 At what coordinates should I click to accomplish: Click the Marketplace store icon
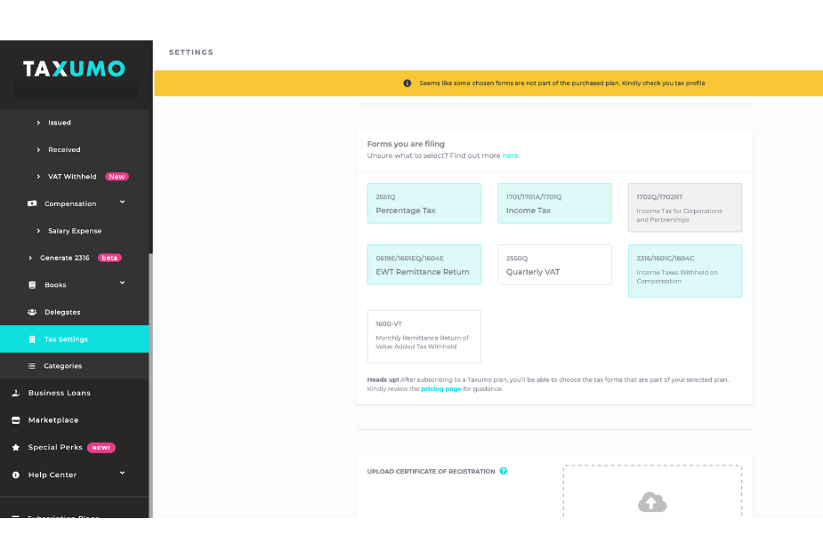pos(15,420)
